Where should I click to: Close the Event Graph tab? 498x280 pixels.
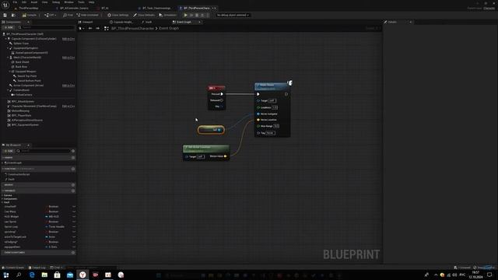(199, 22)
